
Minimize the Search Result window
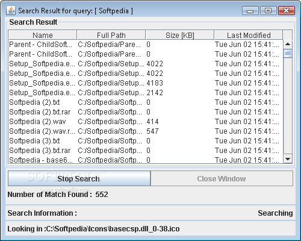pyautogui.click(x=250, y=11)
